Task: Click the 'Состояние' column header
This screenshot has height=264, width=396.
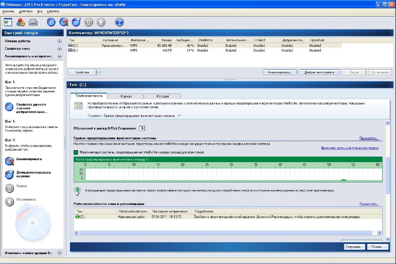Action: [114, 40]
